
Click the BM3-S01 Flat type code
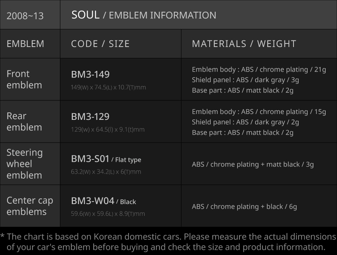click(x=106, y=159)
